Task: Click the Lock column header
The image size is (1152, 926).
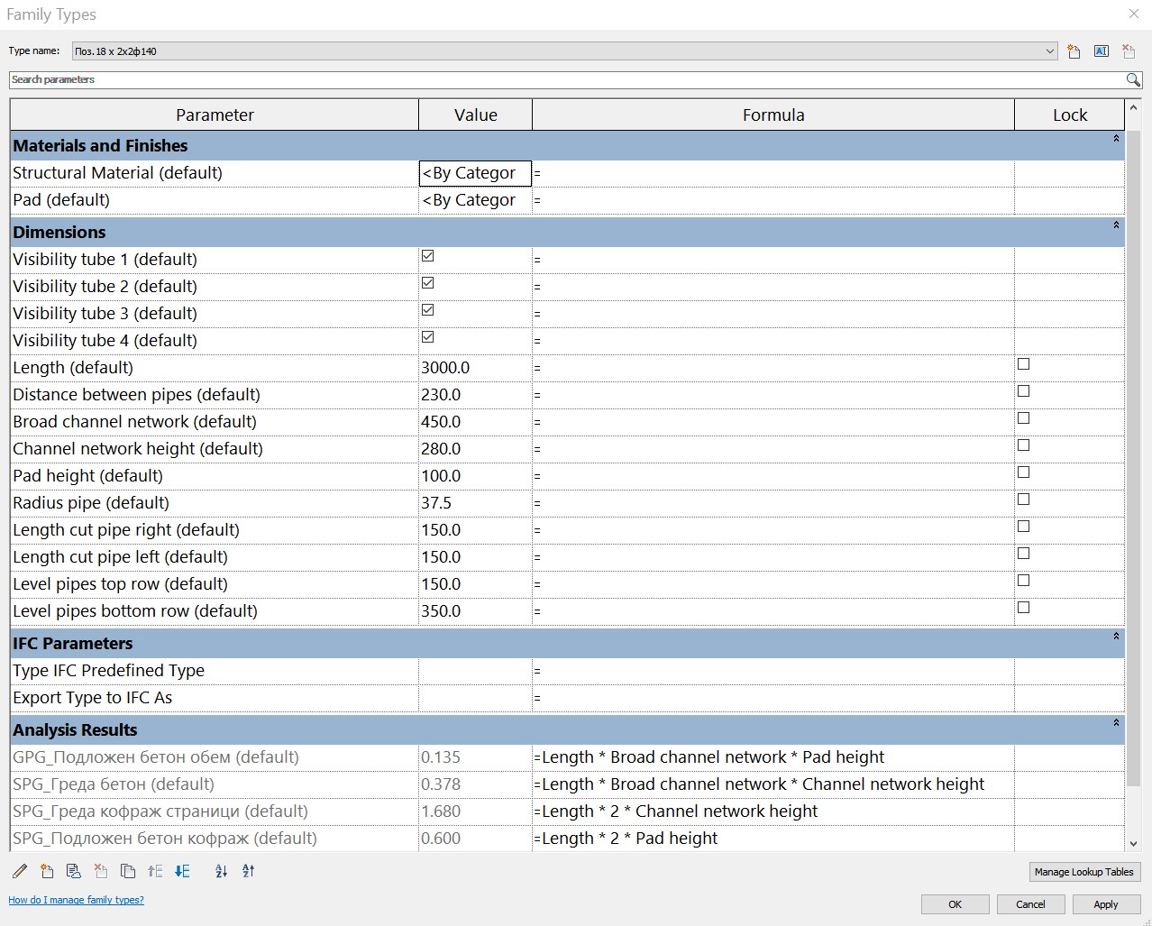Action: 1070,115
